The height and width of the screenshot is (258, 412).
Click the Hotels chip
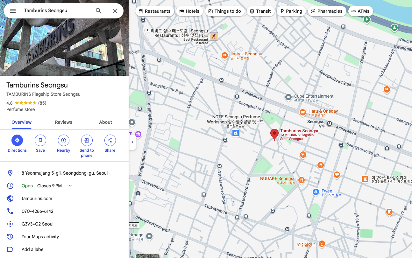(189, 11)
